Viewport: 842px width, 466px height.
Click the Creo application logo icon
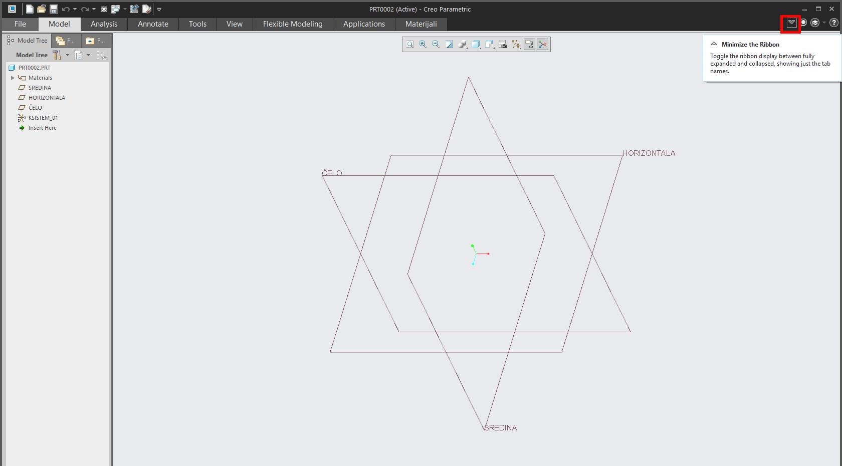coord(12,9)
